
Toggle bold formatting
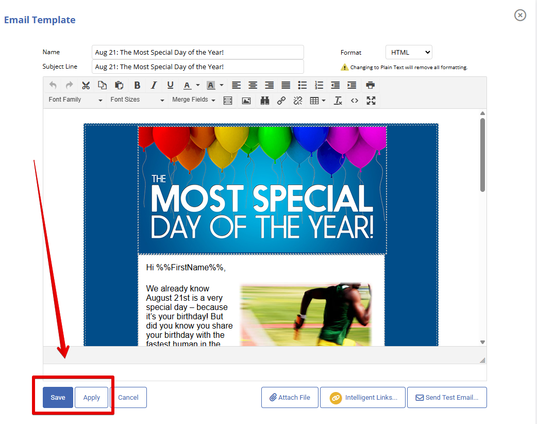pos(137,85)
